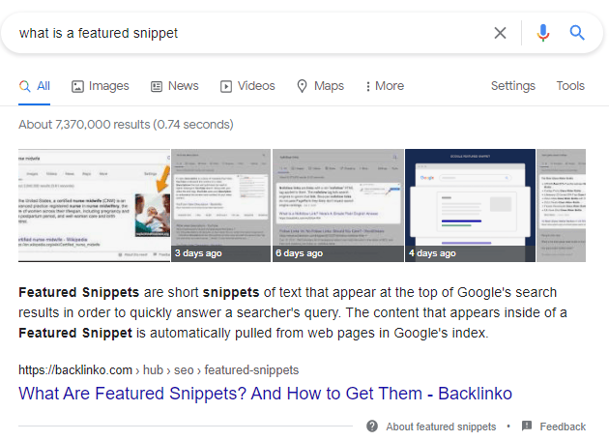Switch to the Maps tab

[x=320, y=86]
